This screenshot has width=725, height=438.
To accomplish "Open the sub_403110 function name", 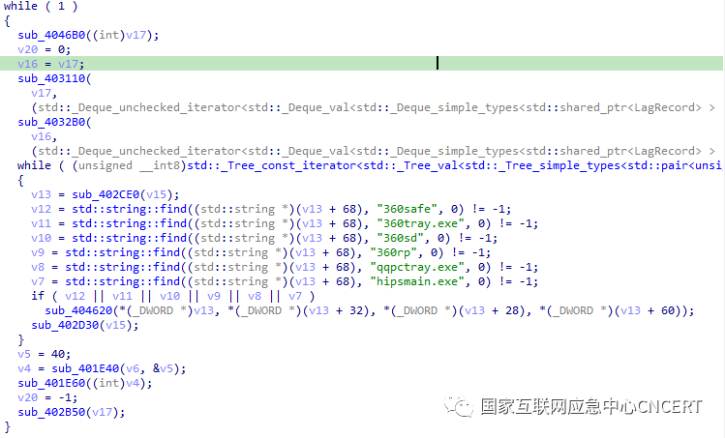I will click(51, 78).
